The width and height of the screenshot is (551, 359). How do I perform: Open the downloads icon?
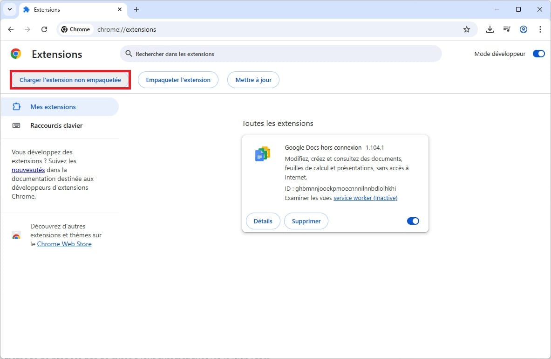click(490, 29)
